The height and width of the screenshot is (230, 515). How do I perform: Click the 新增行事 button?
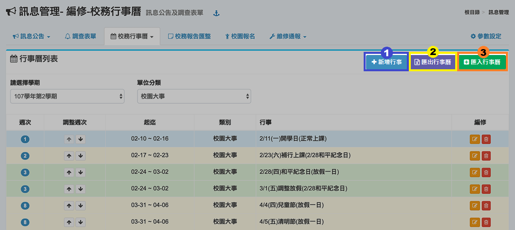386,62
